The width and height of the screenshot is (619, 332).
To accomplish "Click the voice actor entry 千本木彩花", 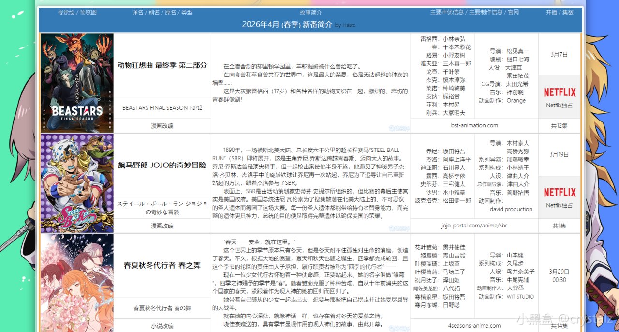I will click(457, 47).
